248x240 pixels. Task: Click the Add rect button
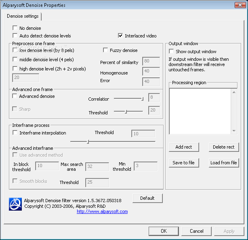pyautogui.click(x=184, y=147)
